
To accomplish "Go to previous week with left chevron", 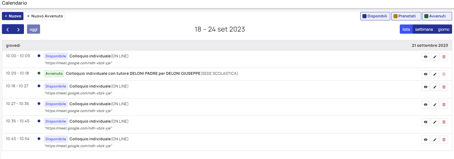I will point(8,29).
